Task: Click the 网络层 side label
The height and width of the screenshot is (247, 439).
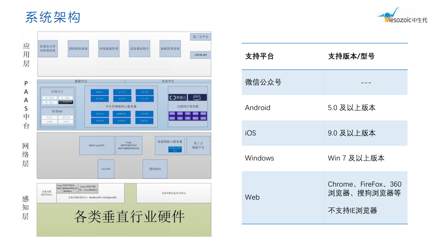Action: (26, 155)
